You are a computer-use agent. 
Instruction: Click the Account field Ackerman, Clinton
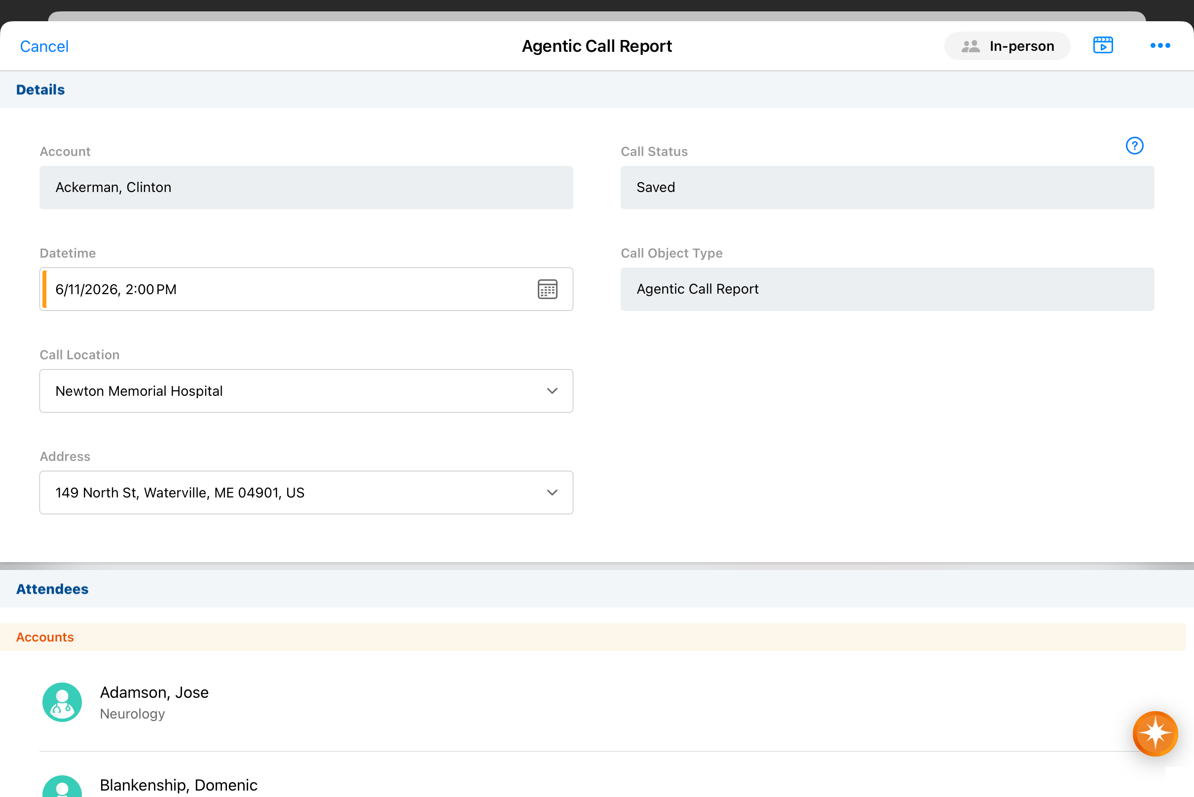pos(306,188)
